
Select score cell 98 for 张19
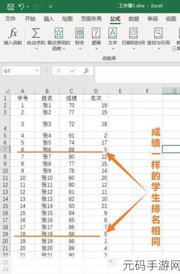pos(71,241)
